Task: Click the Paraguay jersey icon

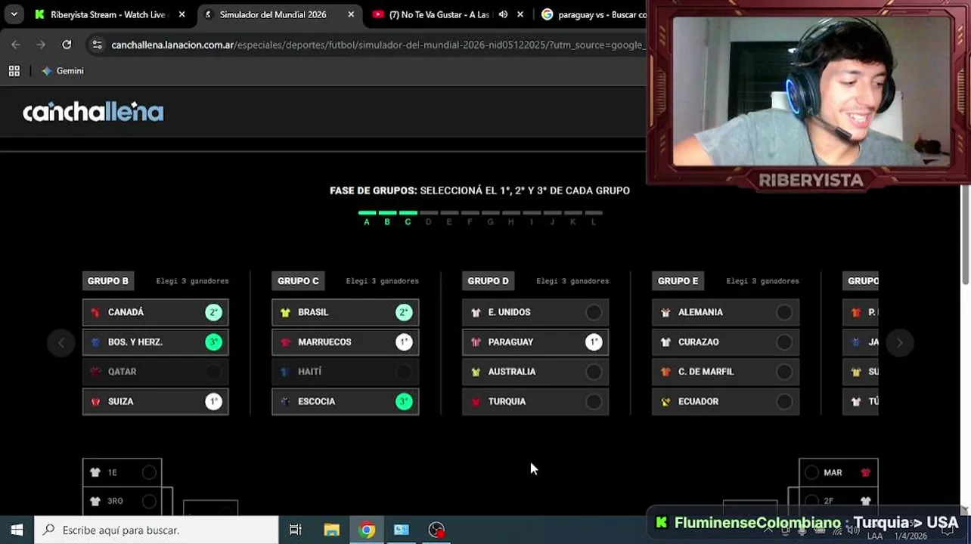Action: 476,342
